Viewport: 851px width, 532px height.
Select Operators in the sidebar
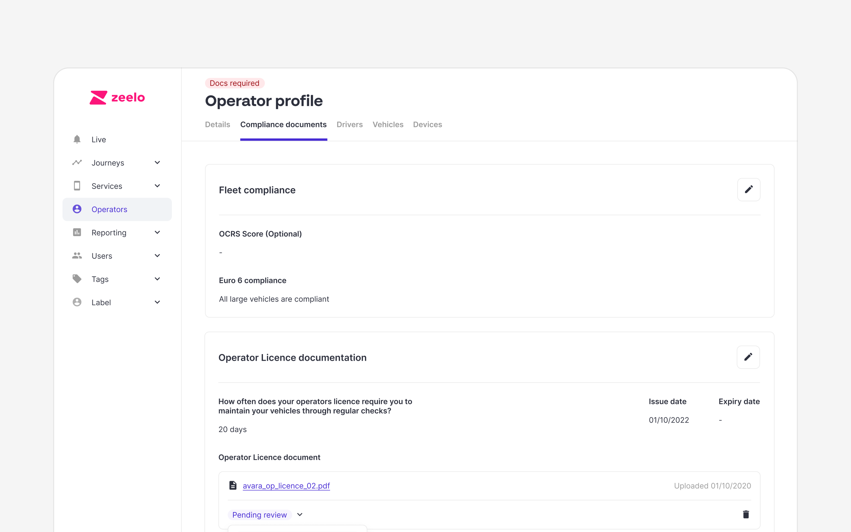(117, 209)
